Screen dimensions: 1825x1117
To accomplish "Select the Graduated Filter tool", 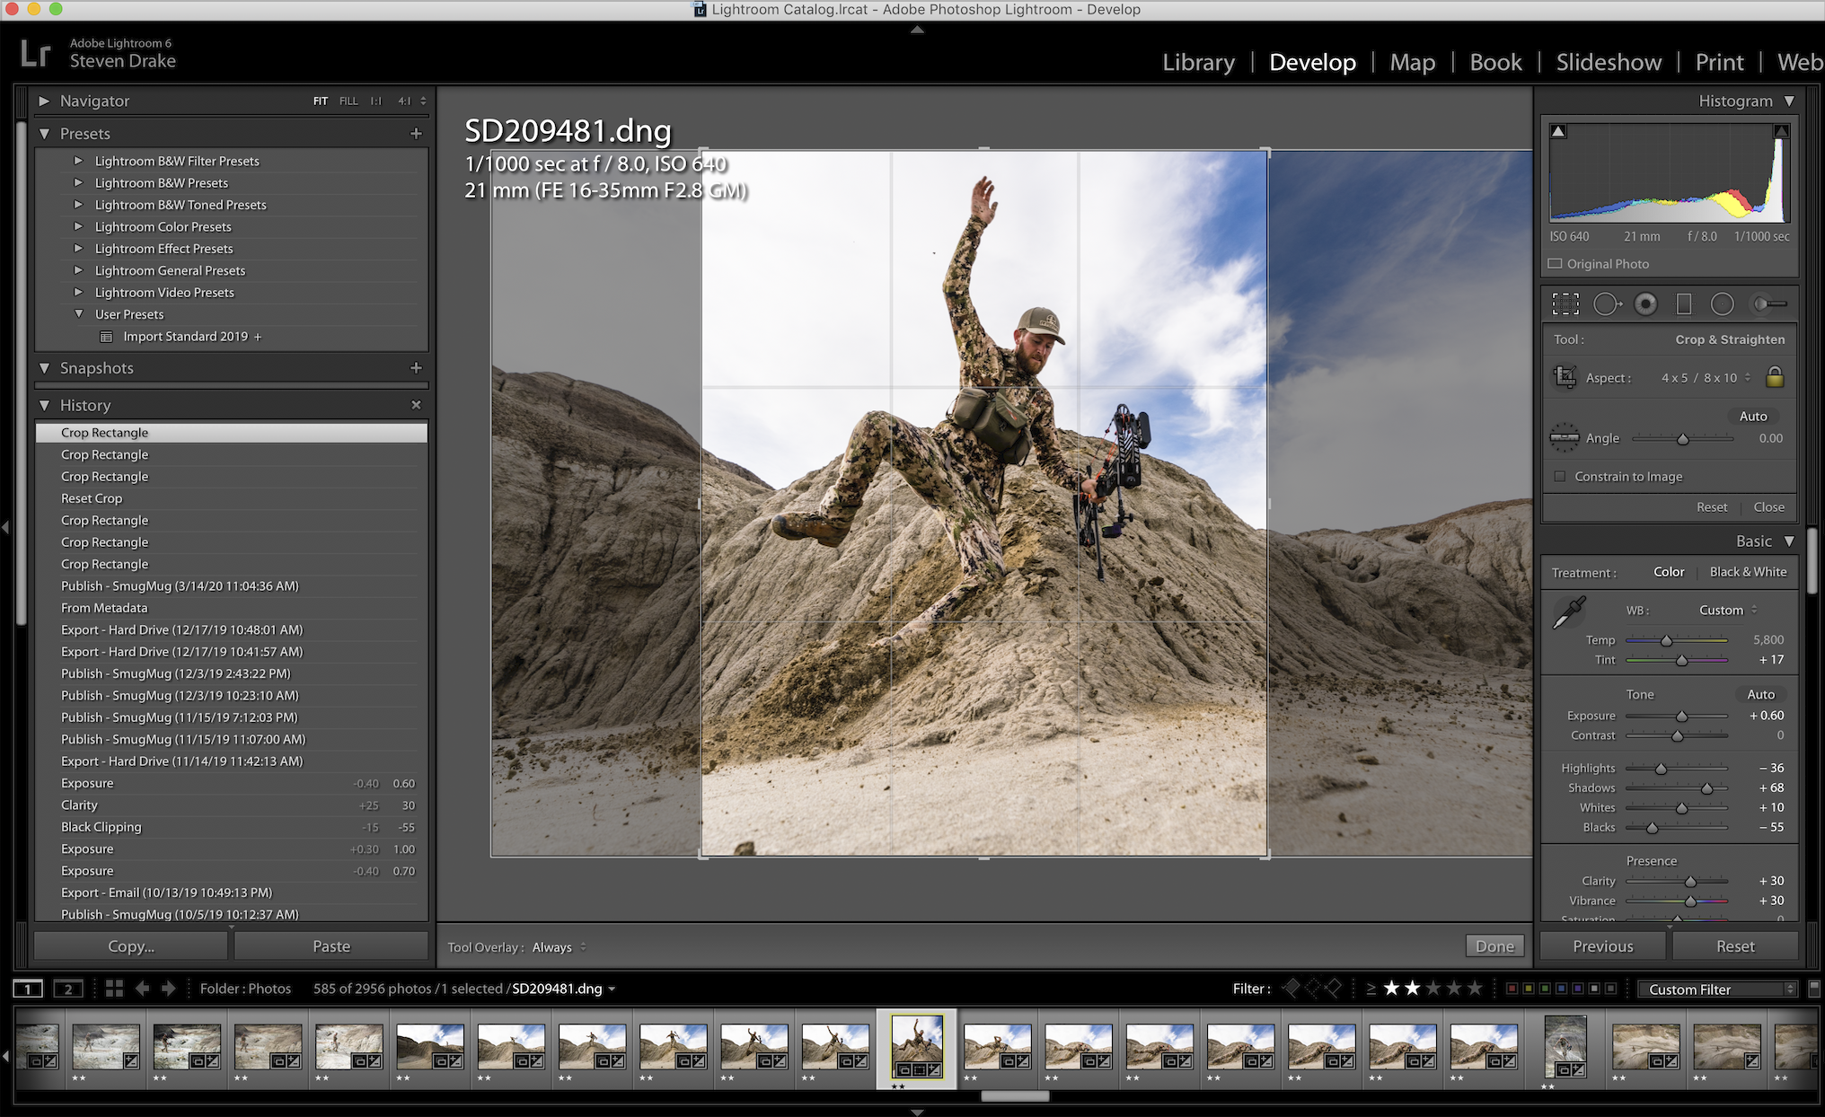I will point(1684,304).
